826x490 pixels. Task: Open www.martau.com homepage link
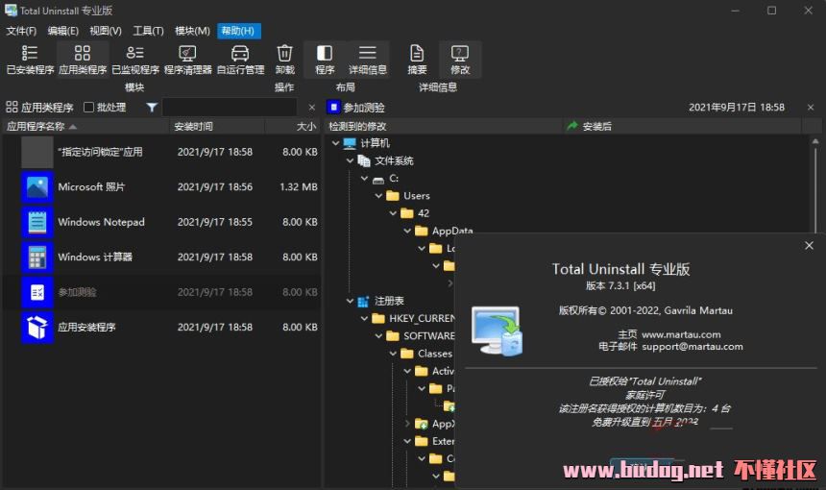681,334
